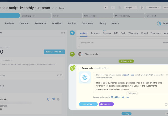This screenshot has height=116, width=168.
Task: Click the $350 total amount
Action: click(x=59, y=75)
